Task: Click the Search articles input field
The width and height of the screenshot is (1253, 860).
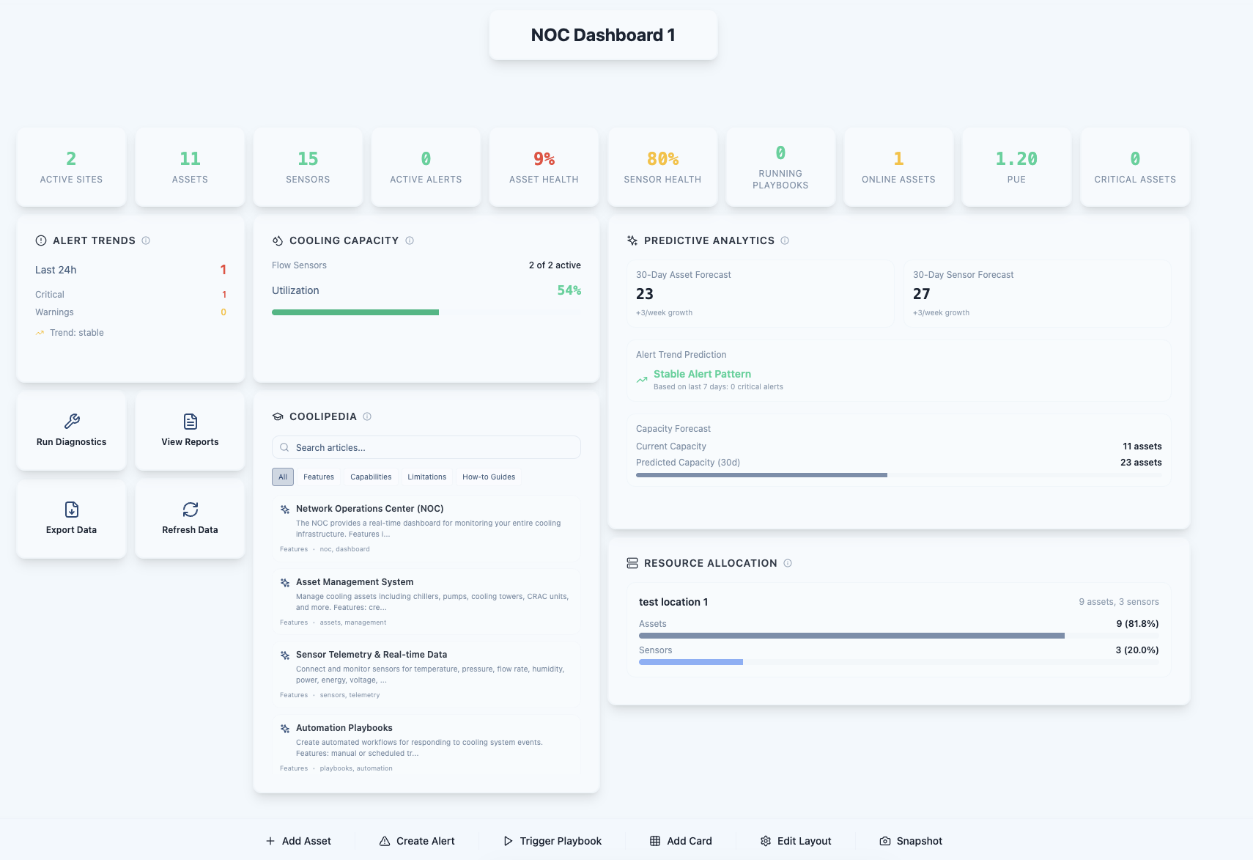Action: tap(426, 447)
